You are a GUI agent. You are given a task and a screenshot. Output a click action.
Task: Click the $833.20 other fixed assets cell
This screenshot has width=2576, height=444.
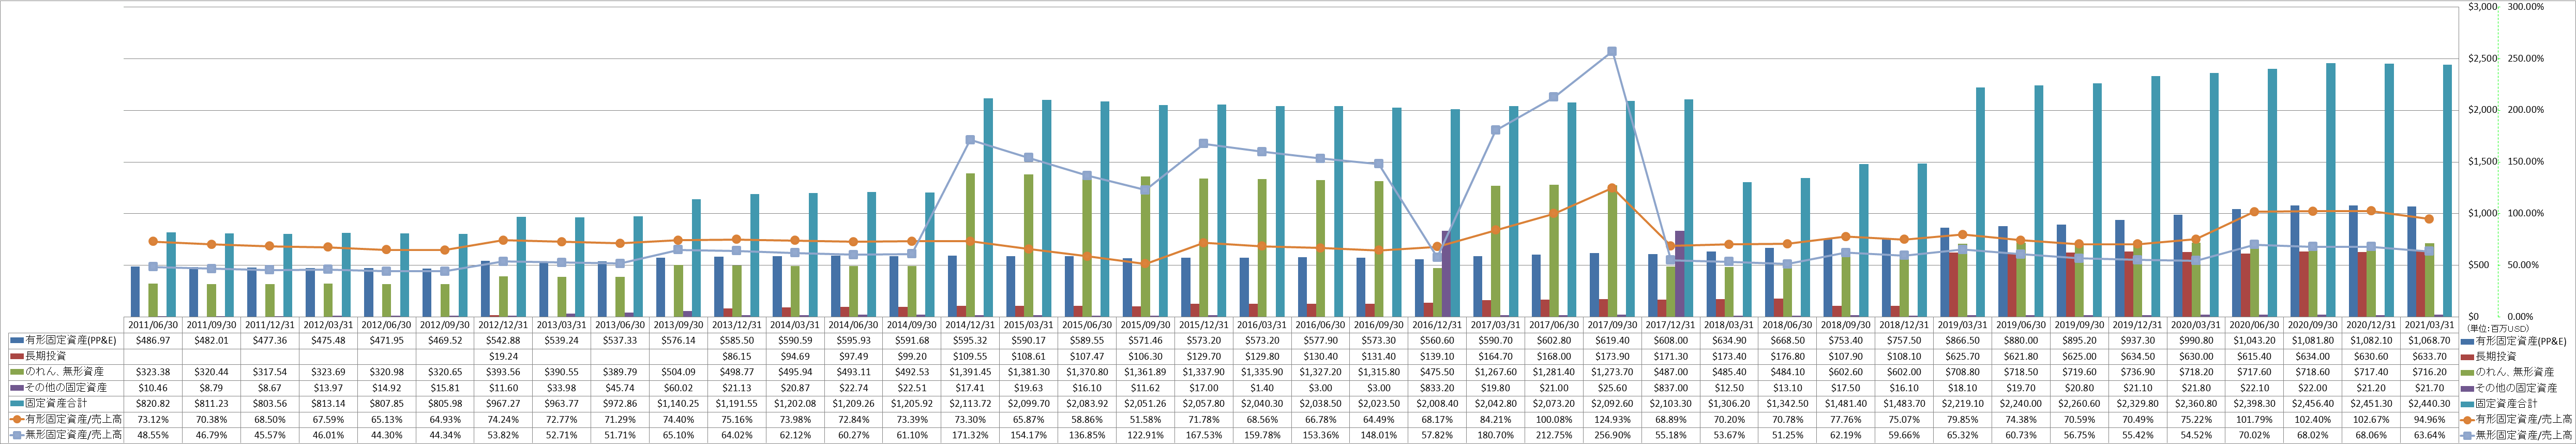pos(1436,387)
